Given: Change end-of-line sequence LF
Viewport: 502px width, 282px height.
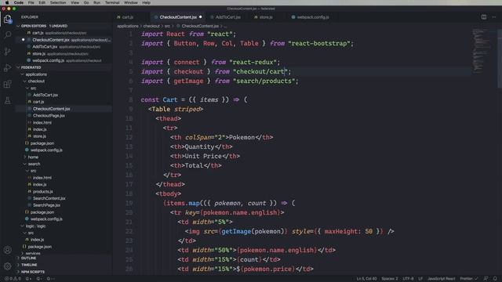Looking at the screenshot, I should [420, 279].
